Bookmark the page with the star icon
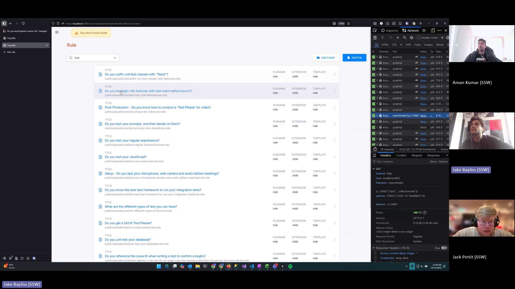Screen dimensions: 515x289 coord(348,24)
